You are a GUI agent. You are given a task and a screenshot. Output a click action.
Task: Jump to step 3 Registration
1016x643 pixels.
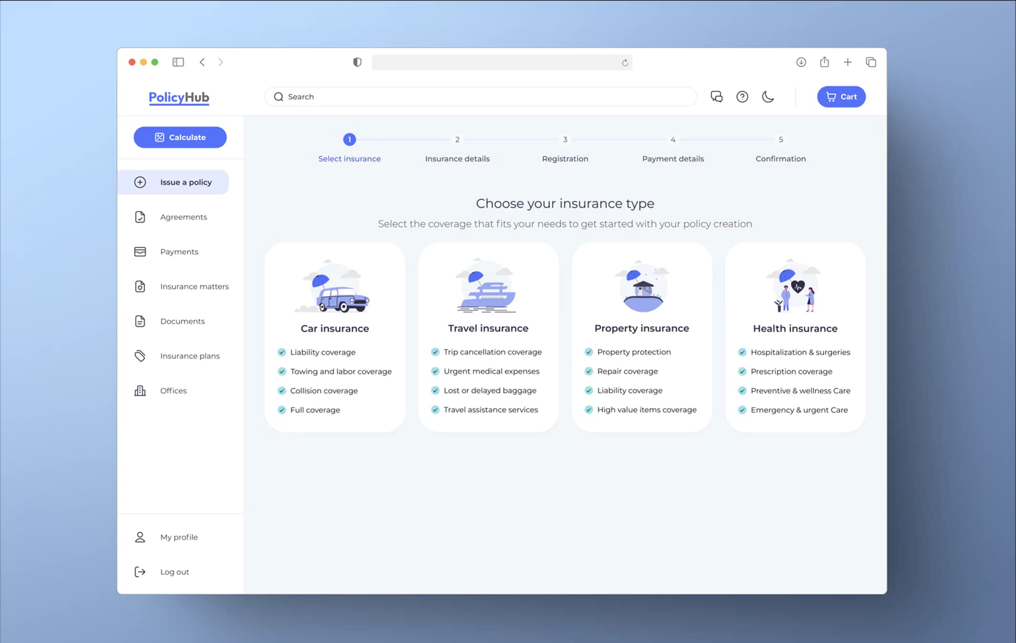coord(565,149)
